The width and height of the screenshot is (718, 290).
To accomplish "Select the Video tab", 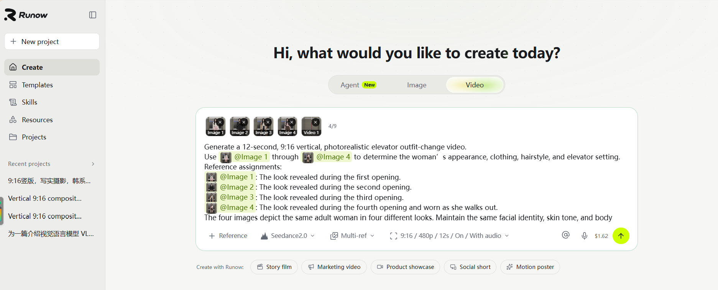I will tap(475, 85).
